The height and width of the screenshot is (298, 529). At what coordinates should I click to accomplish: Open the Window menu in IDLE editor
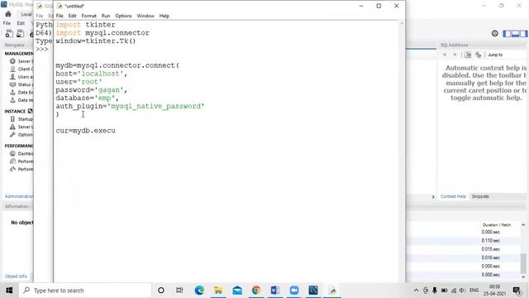click(145, 16)
